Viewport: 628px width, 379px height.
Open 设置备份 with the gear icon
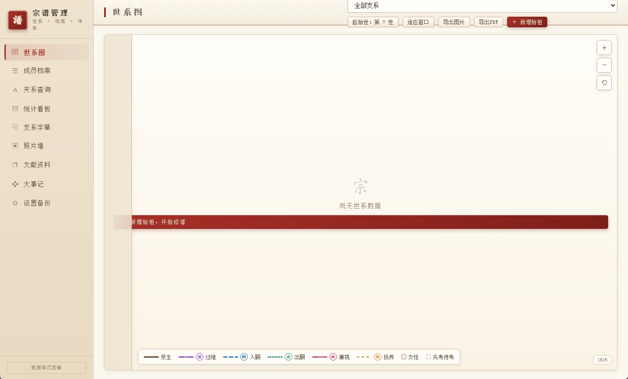(x=15, y=203)
